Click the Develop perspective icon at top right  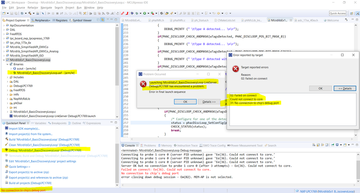click(x=357, y=14)
